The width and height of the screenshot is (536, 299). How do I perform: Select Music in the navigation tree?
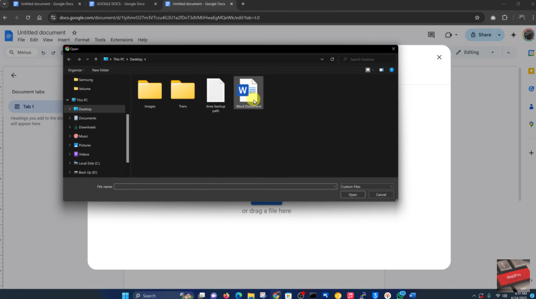81,136
